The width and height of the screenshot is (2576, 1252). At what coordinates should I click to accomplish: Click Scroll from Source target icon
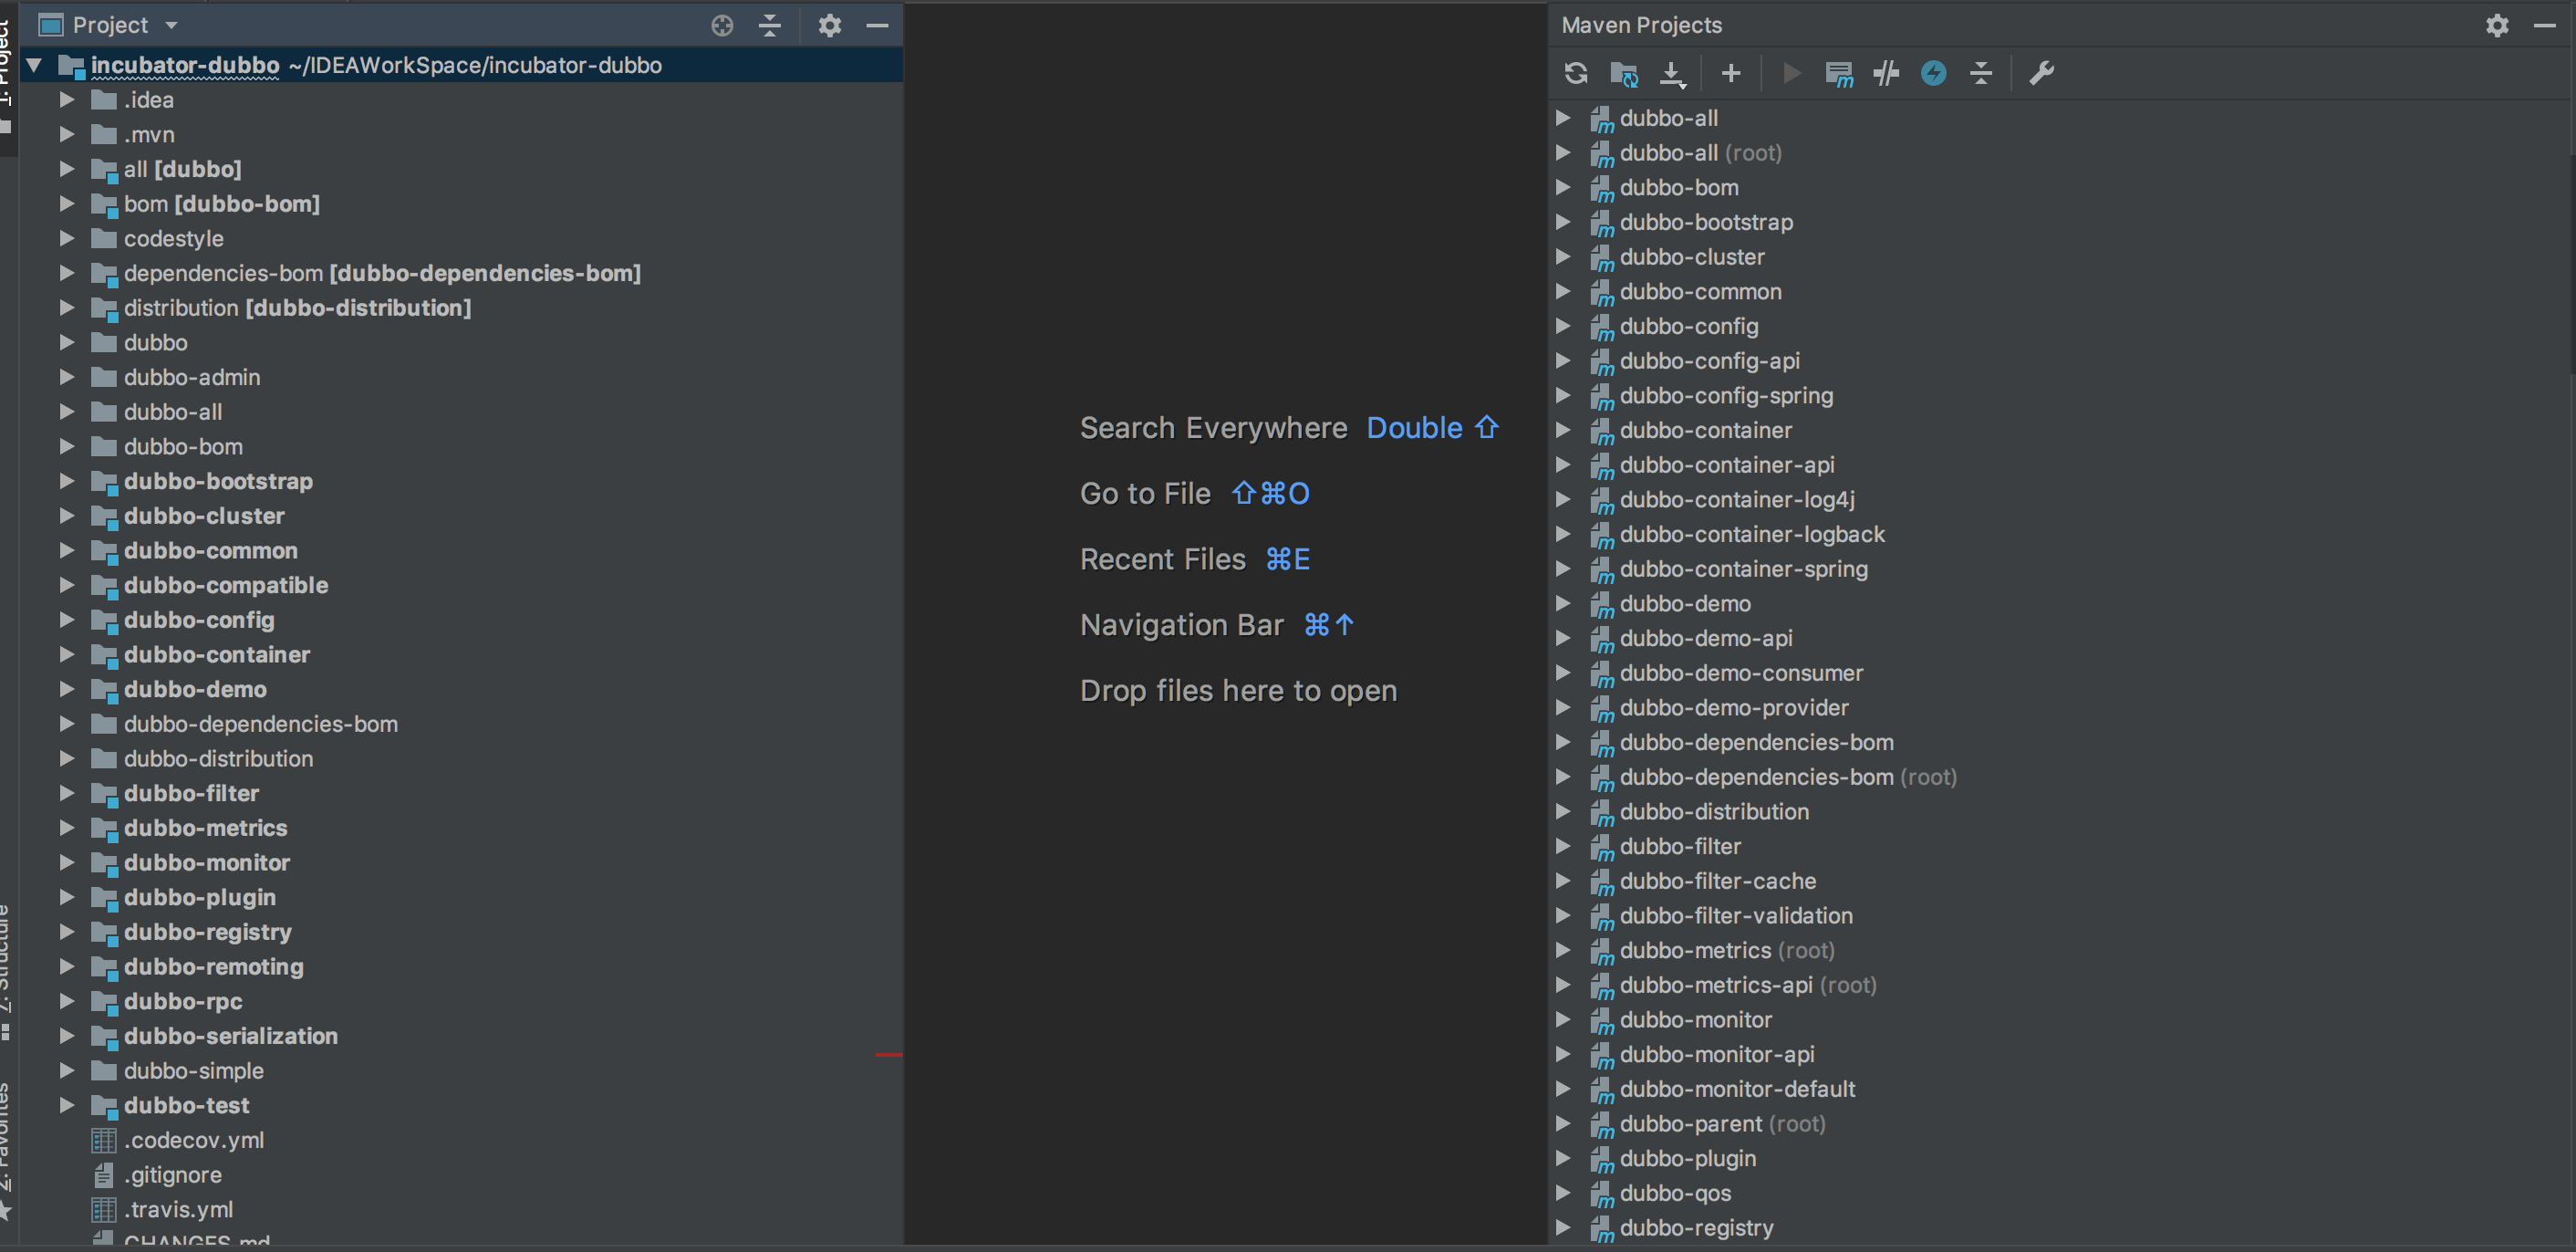(722, 25)
